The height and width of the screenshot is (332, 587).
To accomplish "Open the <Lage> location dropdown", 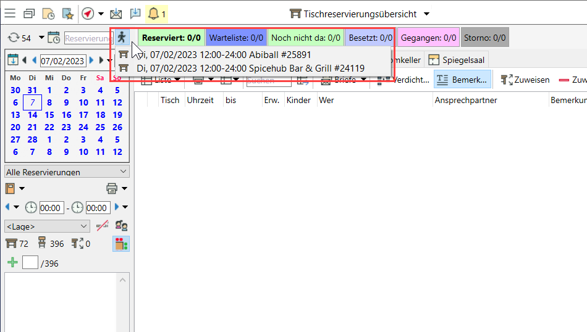I will point(48,226).
